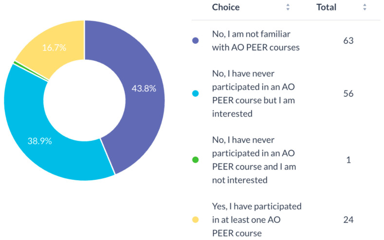Click the thin green donut slice
Image resolution: width=384 pixels, height=240 pixels.
[31, 71]
